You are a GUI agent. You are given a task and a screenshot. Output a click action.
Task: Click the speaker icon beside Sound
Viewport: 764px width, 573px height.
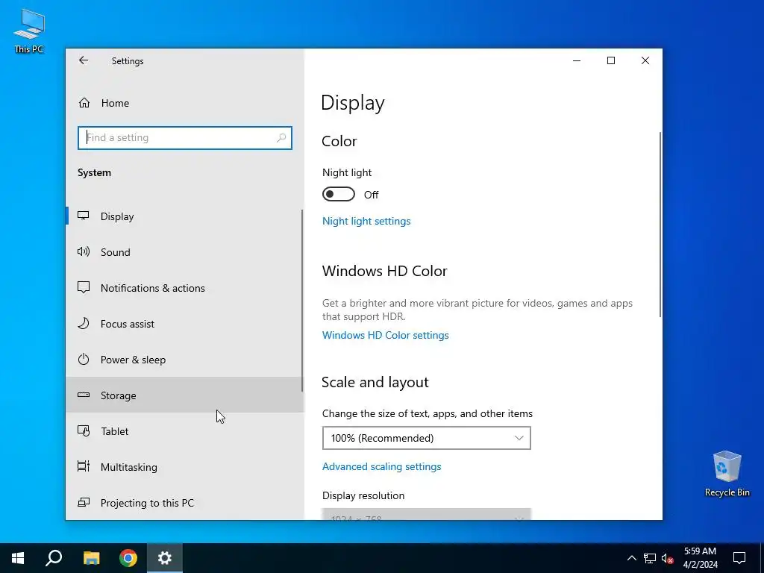(x=84, y=251)
